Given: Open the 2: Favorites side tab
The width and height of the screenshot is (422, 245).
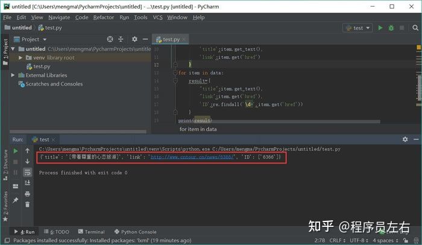Looking at the screenshot, I should coord(5,206).
